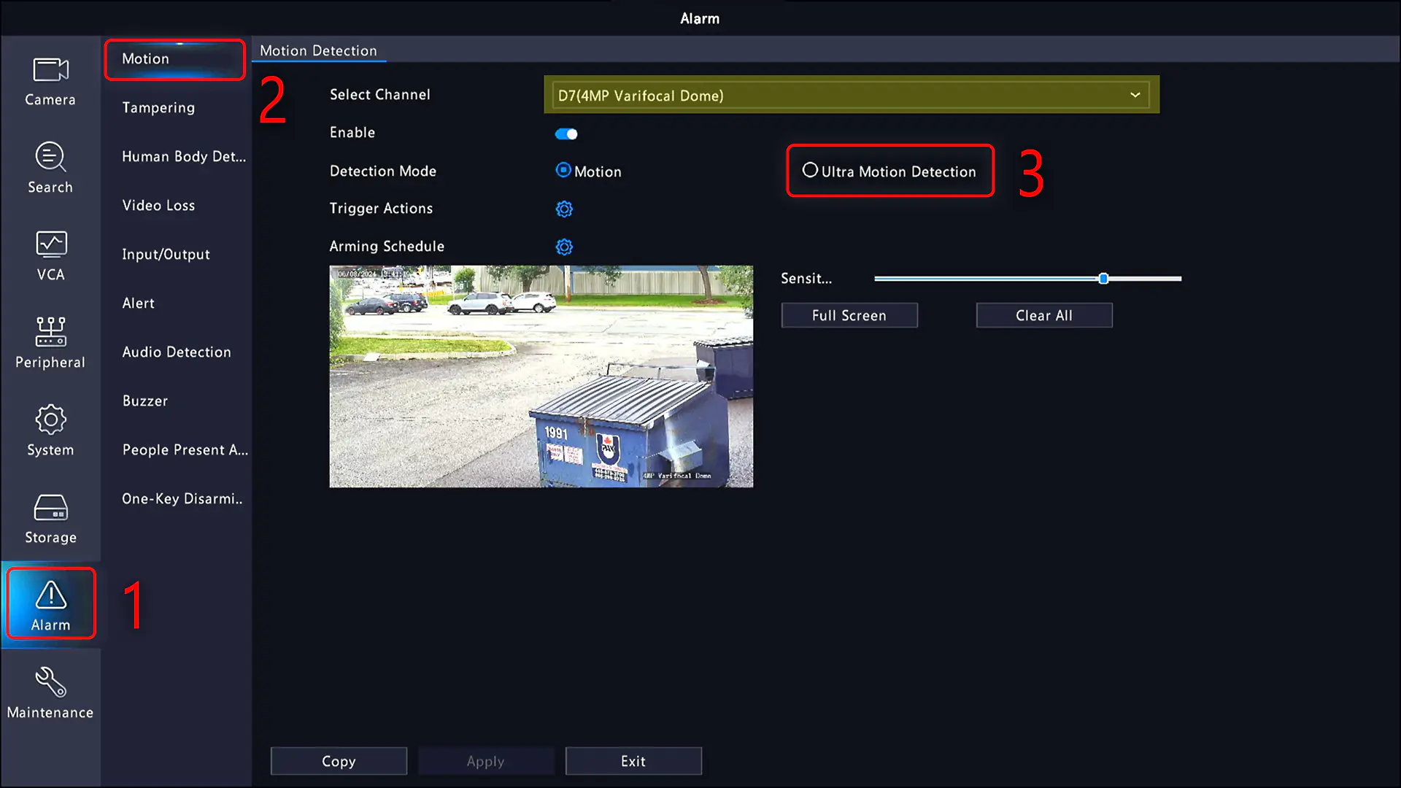This screenshot has height=788, width=1401.
Task: Click the Full Screen button
Action: click(849, 314)
